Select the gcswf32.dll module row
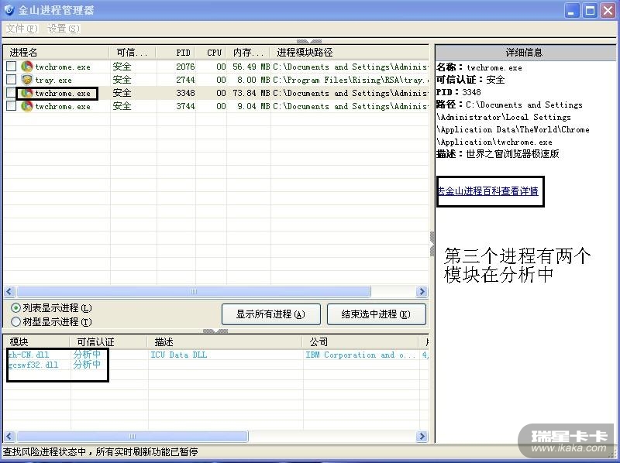620x463 pixels. (215, 365)
